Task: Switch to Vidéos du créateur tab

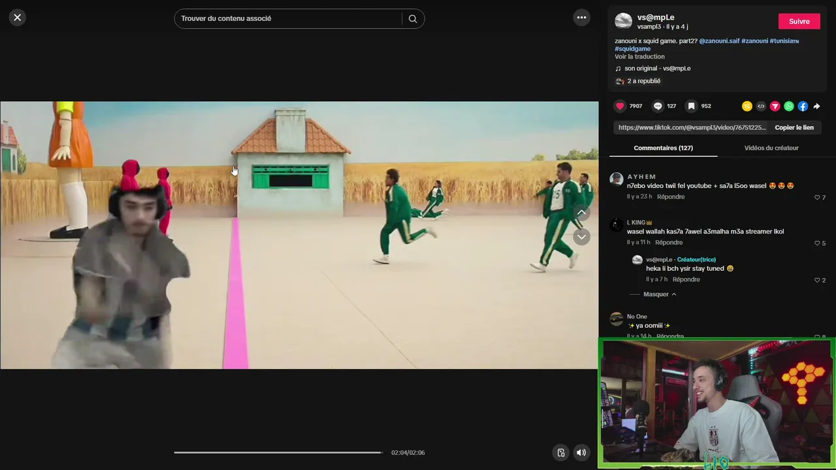Action: click(x=771, y=148)
